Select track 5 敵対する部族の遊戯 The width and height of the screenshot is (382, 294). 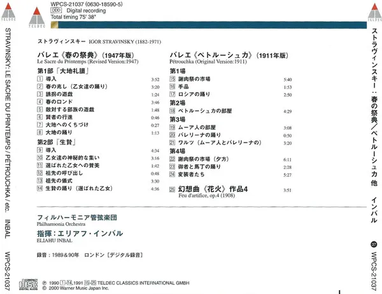click(69, 109)
